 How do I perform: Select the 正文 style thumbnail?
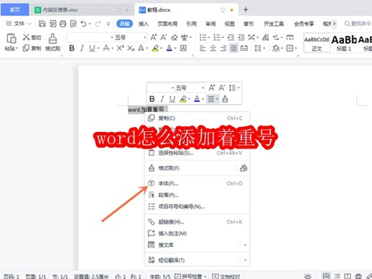point(317,43)
